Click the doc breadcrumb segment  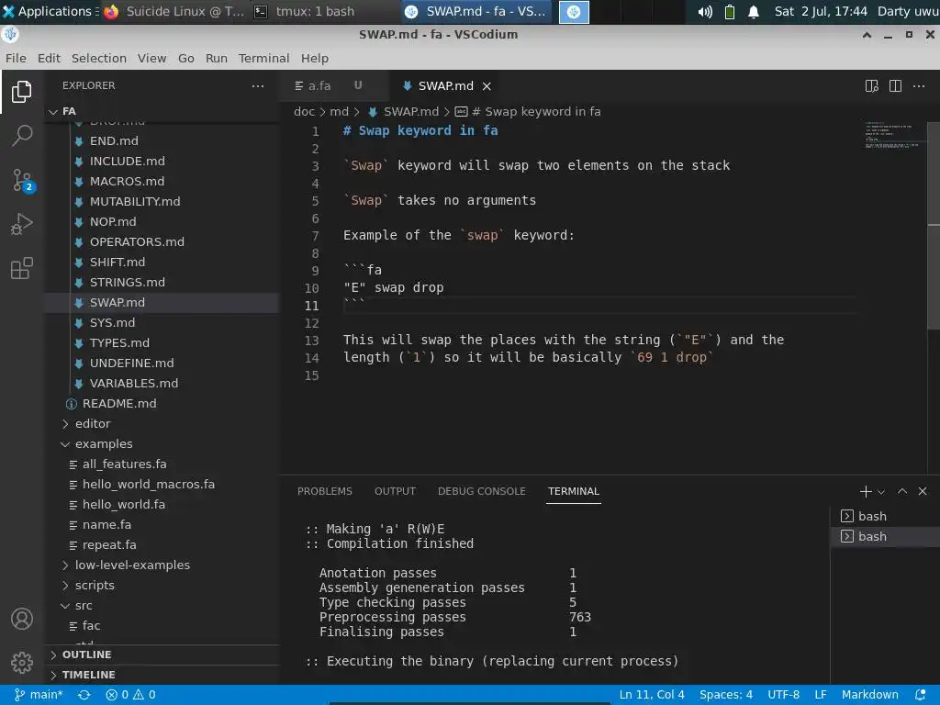[x=304, y=111]
